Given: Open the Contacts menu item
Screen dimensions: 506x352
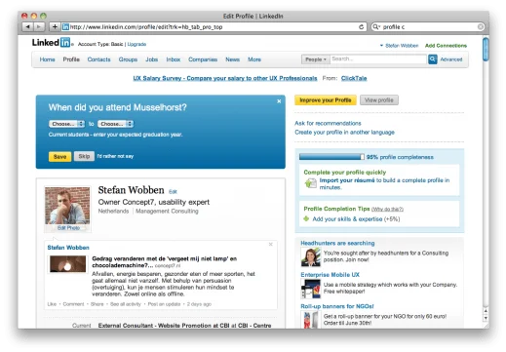Looking at the screenshot, I should (x=98, y=59).
